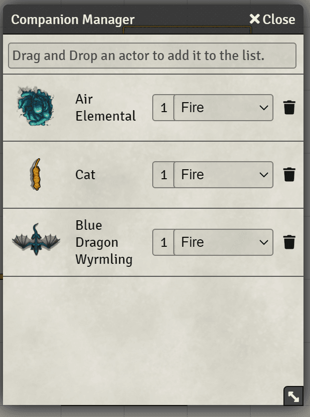Click the quantity field for Cat

point(163,175)
